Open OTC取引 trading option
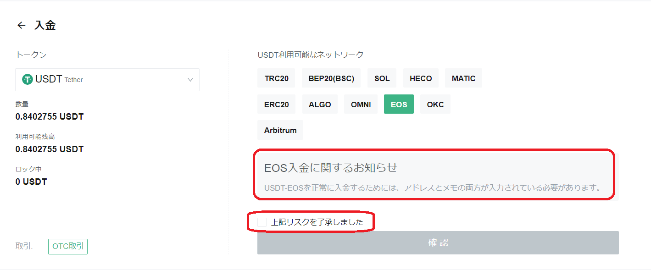 point(67,246)
